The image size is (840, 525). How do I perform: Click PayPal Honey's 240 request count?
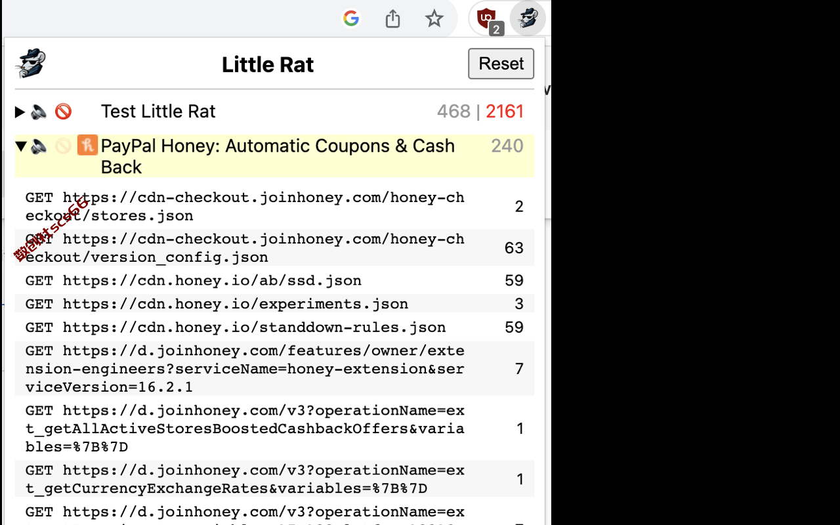coord(507,146)
